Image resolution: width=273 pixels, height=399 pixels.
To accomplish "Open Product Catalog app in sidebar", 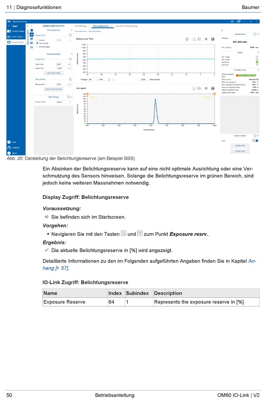I will pos(16,31).
